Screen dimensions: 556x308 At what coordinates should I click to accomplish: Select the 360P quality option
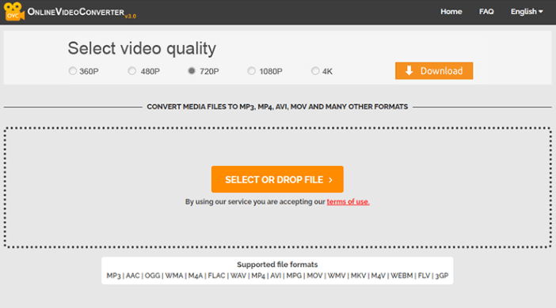73,71
